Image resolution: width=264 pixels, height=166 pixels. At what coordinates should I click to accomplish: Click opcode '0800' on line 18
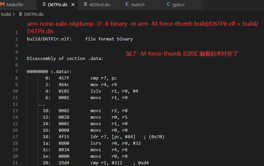click(64, 143)
